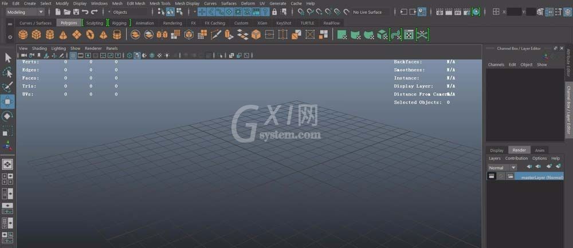Toggle the use all lights bulb icon

coord(167,56)
